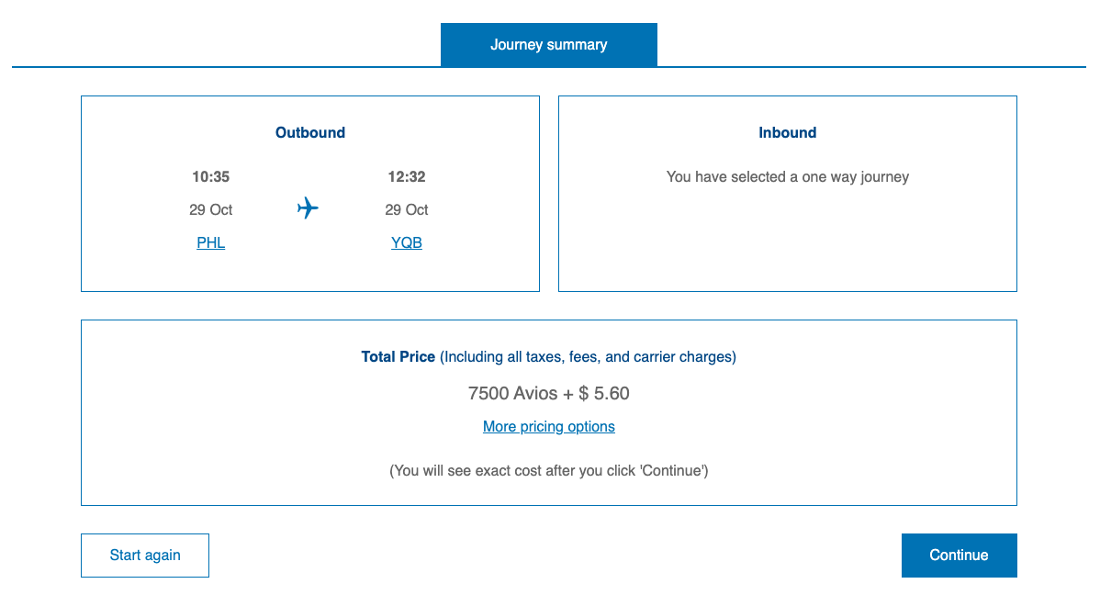Click the Inbound panel heading
1100x595 pixels.
coord(787,132)
